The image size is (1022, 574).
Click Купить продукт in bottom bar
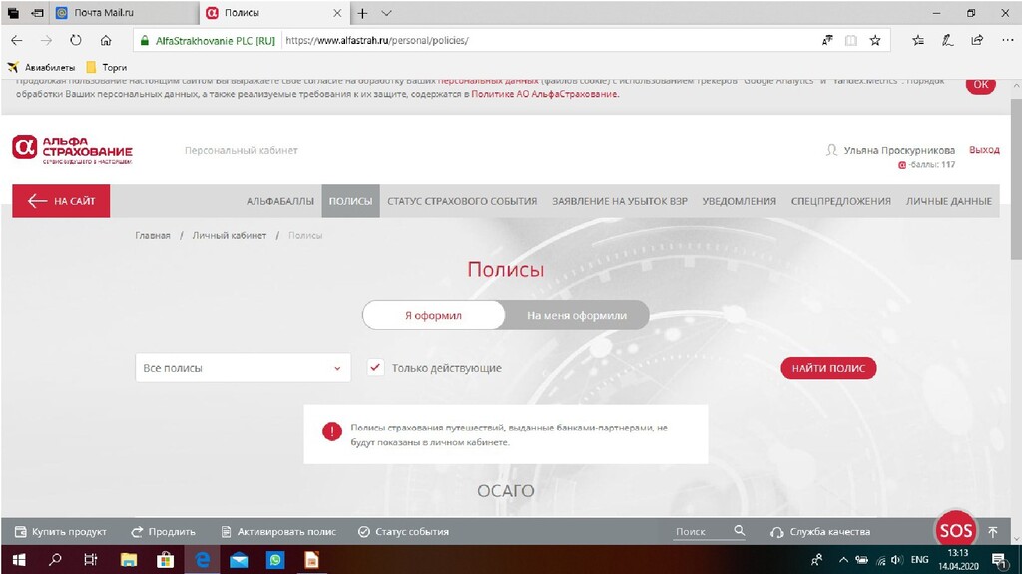point(61,532)
